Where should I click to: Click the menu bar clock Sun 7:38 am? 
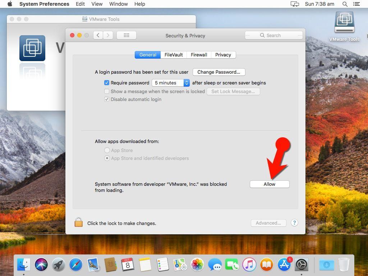pos(319,4)
